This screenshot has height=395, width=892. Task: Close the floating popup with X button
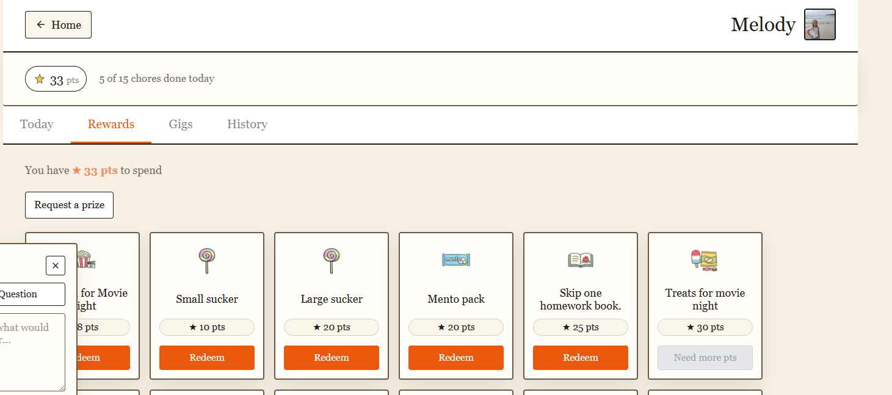point(56,266)
